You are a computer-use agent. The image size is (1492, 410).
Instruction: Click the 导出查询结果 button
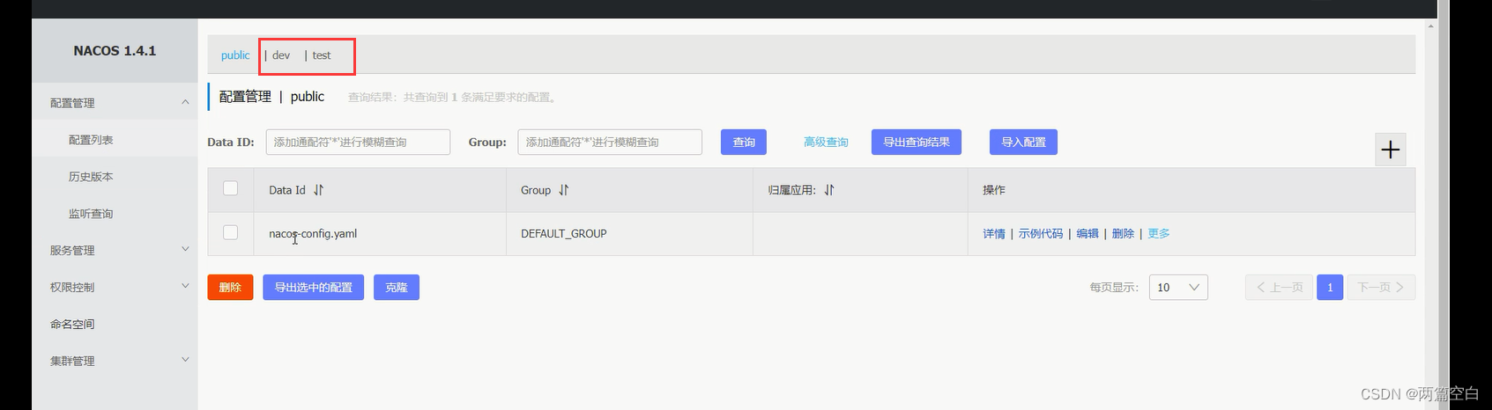[x=917, y=143]
